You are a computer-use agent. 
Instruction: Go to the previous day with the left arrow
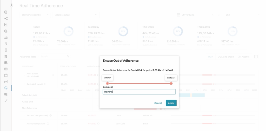coord(213,15)
